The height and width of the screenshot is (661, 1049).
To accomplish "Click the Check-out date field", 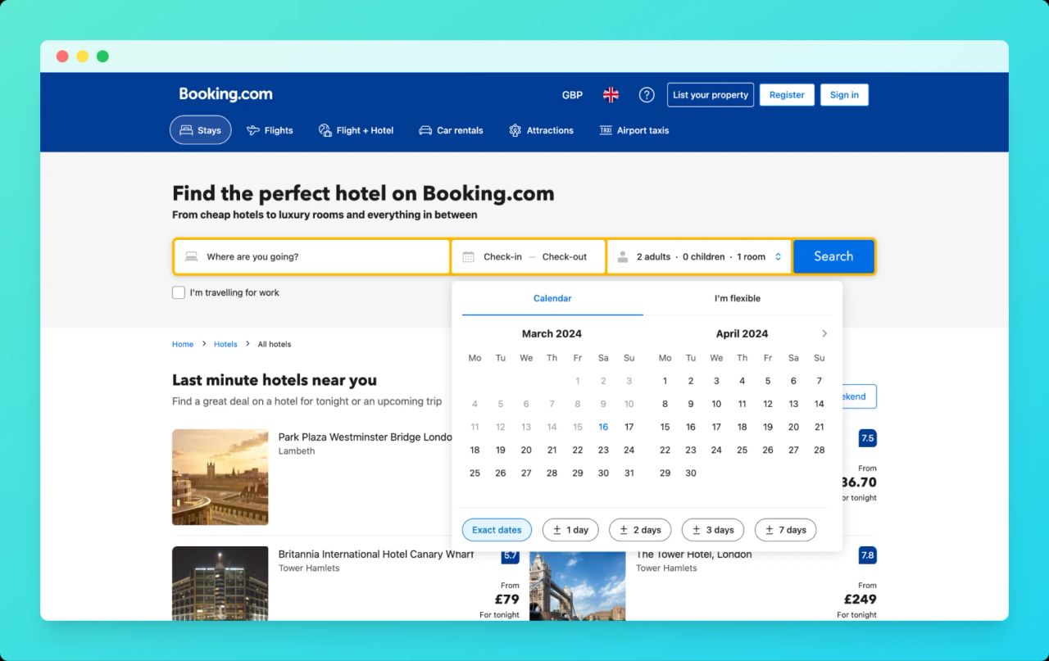I will pos(564,256).
